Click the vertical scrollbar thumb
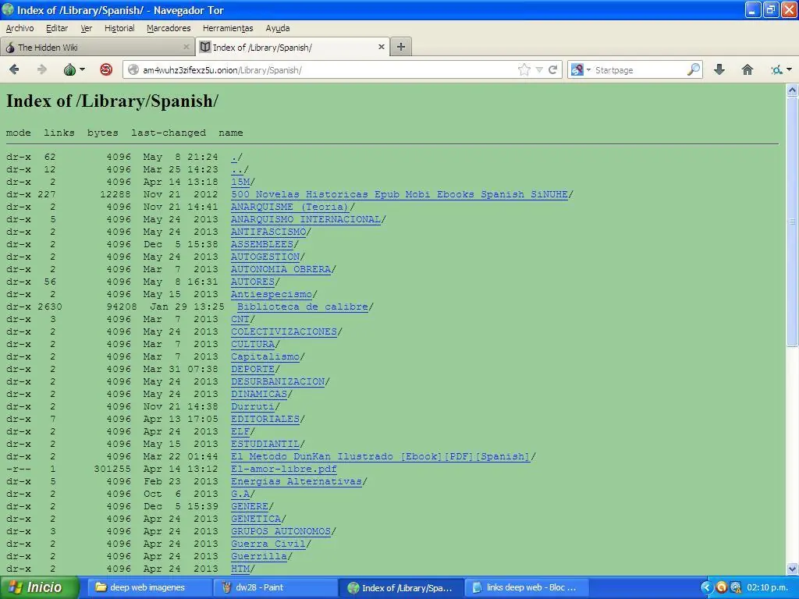The height and width of the screenshot is (599, 799). coord(793,222)
